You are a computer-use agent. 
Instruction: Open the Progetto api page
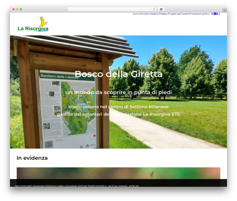tap(174, 14)
